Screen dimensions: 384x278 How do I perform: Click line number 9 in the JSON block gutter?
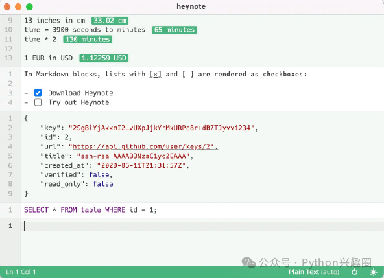10,194
